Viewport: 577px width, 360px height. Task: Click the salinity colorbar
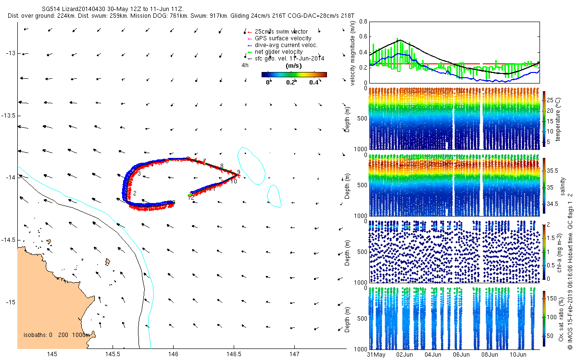coord(544,187)
